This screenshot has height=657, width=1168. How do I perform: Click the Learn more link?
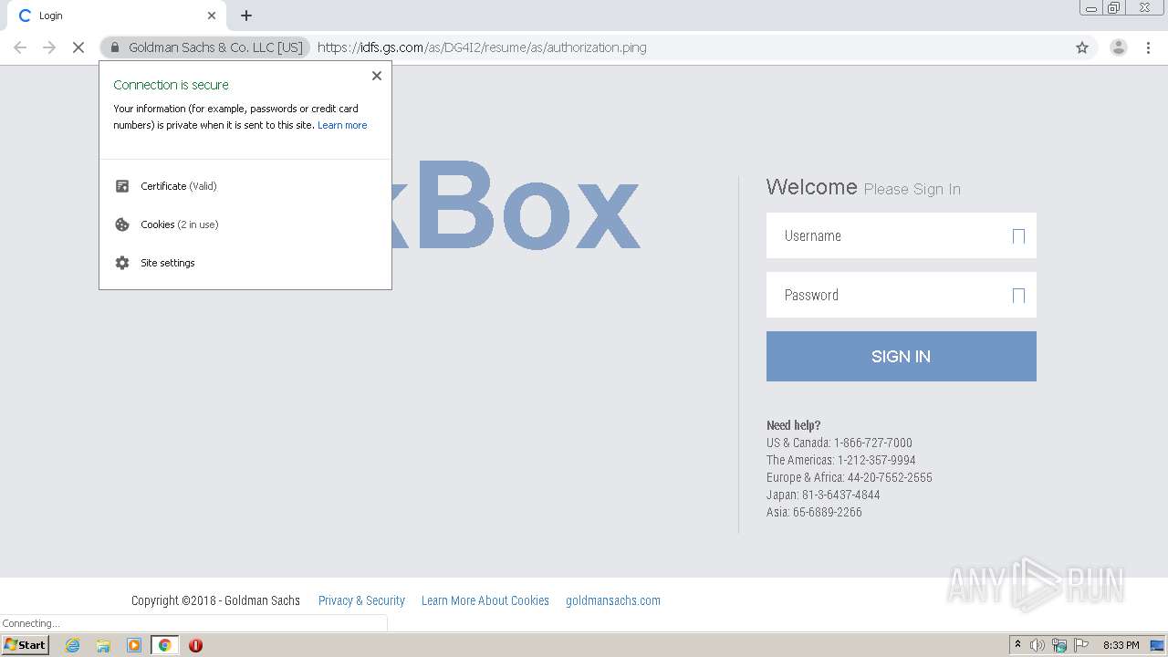click(x=342, y=125)
